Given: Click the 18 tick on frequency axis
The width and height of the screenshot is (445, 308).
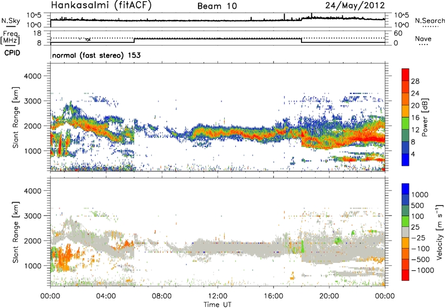Looking at the screenshot, I should 37,33.
